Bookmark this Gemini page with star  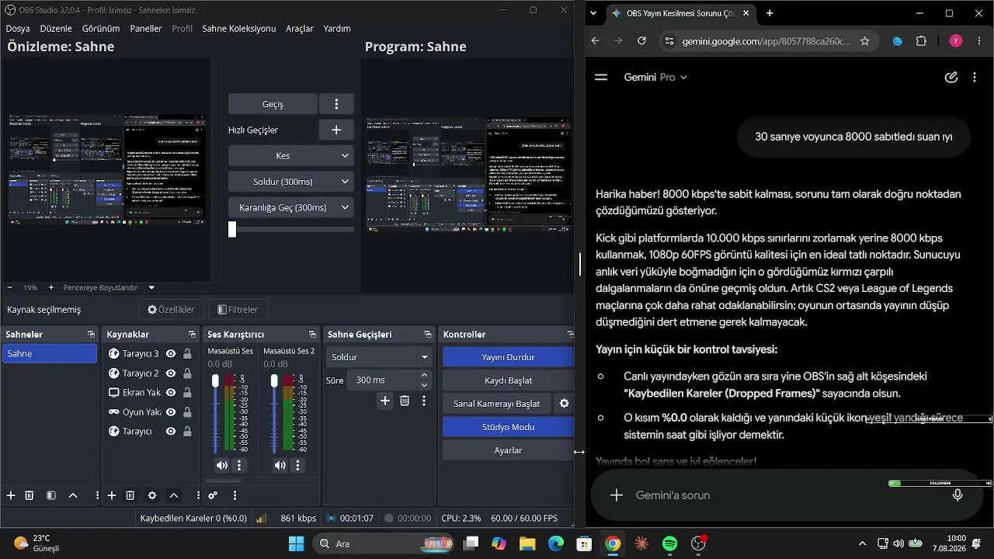[x=864, y=41]
